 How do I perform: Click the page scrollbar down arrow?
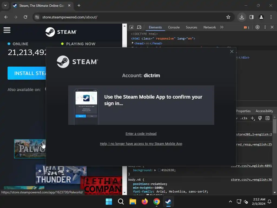pos(124,193)
